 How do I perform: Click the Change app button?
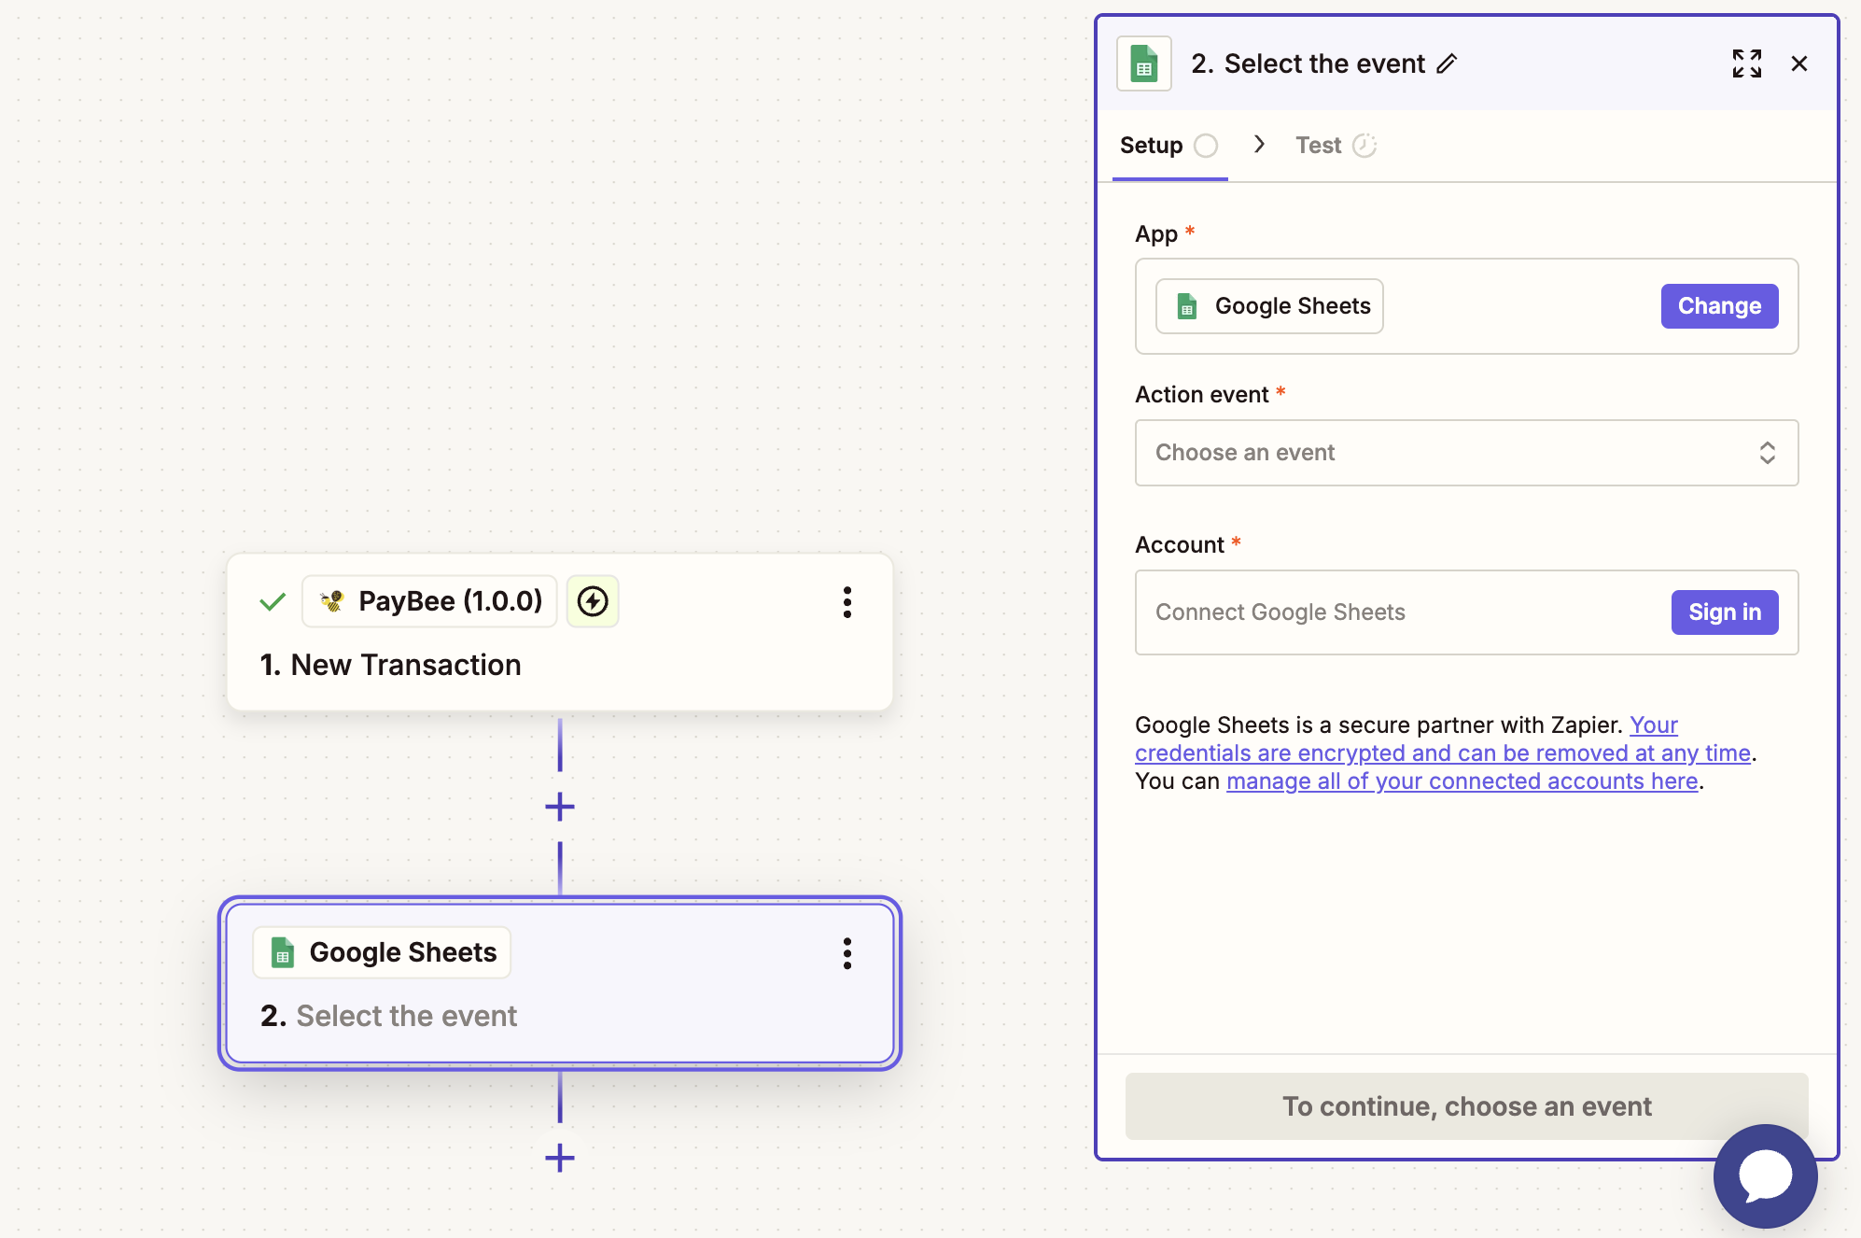click(x=1718, y=306)
